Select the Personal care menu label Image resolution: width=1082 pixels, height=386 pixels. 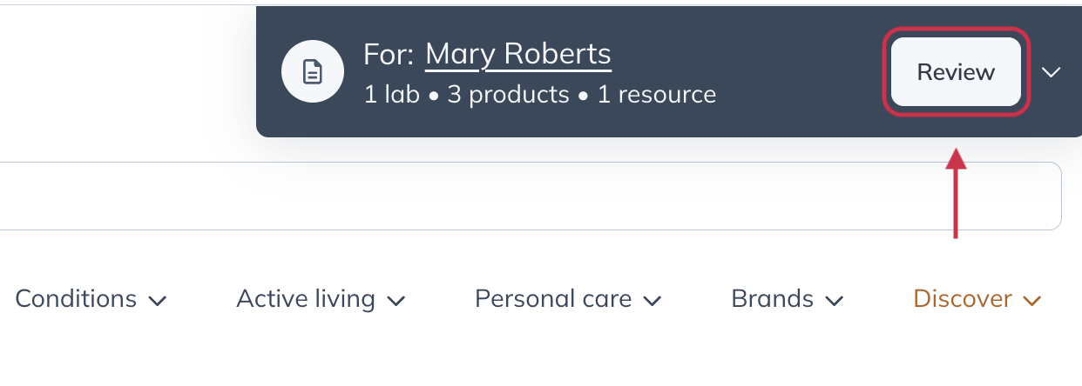pyautogui.click(x=553, y=299)
